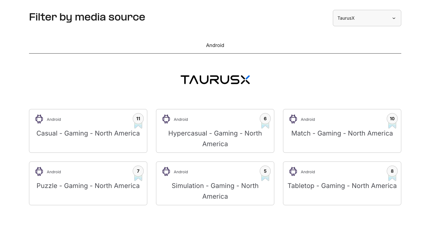The width and height of the screenshot is (427, 229).
Task: Click Android icon on Match Gaming card
Action: click(293, 119)
